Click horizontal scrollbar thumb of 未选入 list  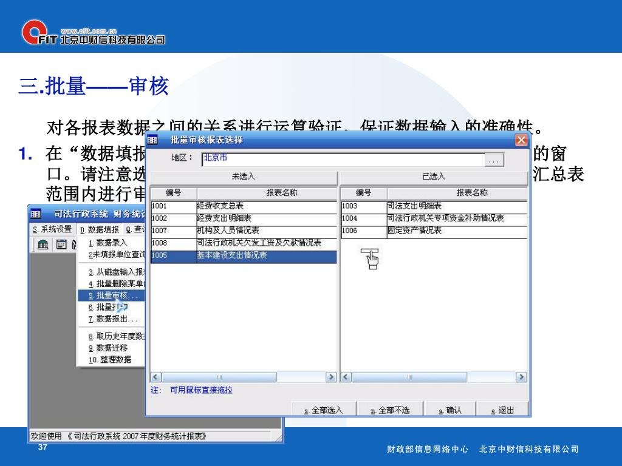(219, 377)
